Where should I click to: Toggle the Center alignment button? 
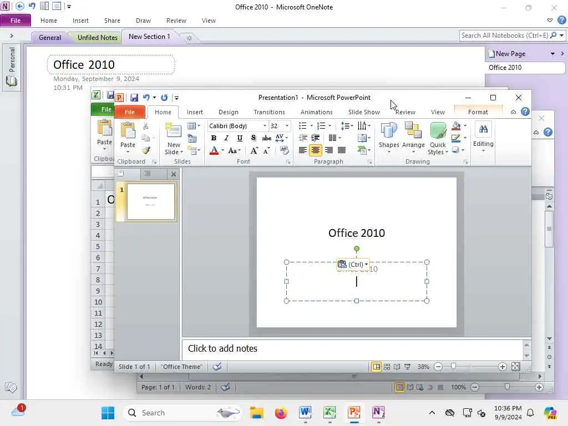tap(316, 150)
